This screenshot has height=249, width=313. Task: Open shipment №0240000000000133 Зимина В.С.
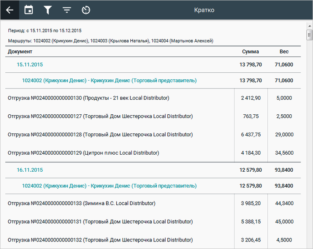tap(81, 204)
